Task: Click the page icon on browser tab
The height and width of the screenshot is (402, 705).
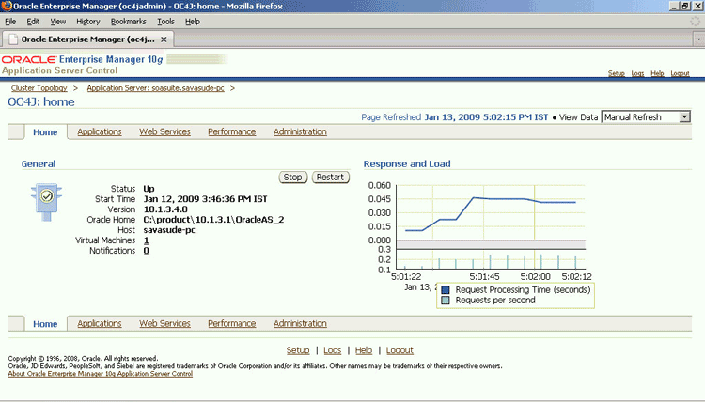Action: (x=13, y=39)
